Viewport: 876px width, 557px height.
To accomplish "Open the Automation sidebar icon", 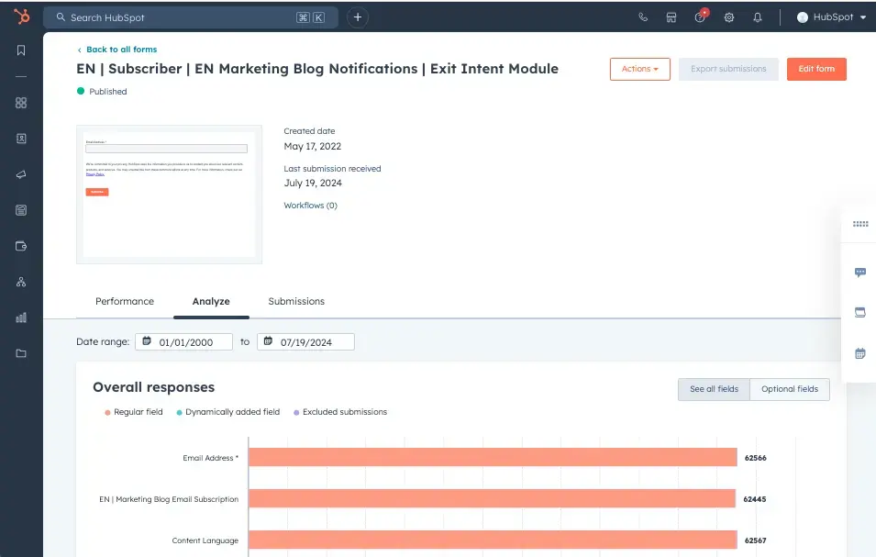I will (21, 282).
